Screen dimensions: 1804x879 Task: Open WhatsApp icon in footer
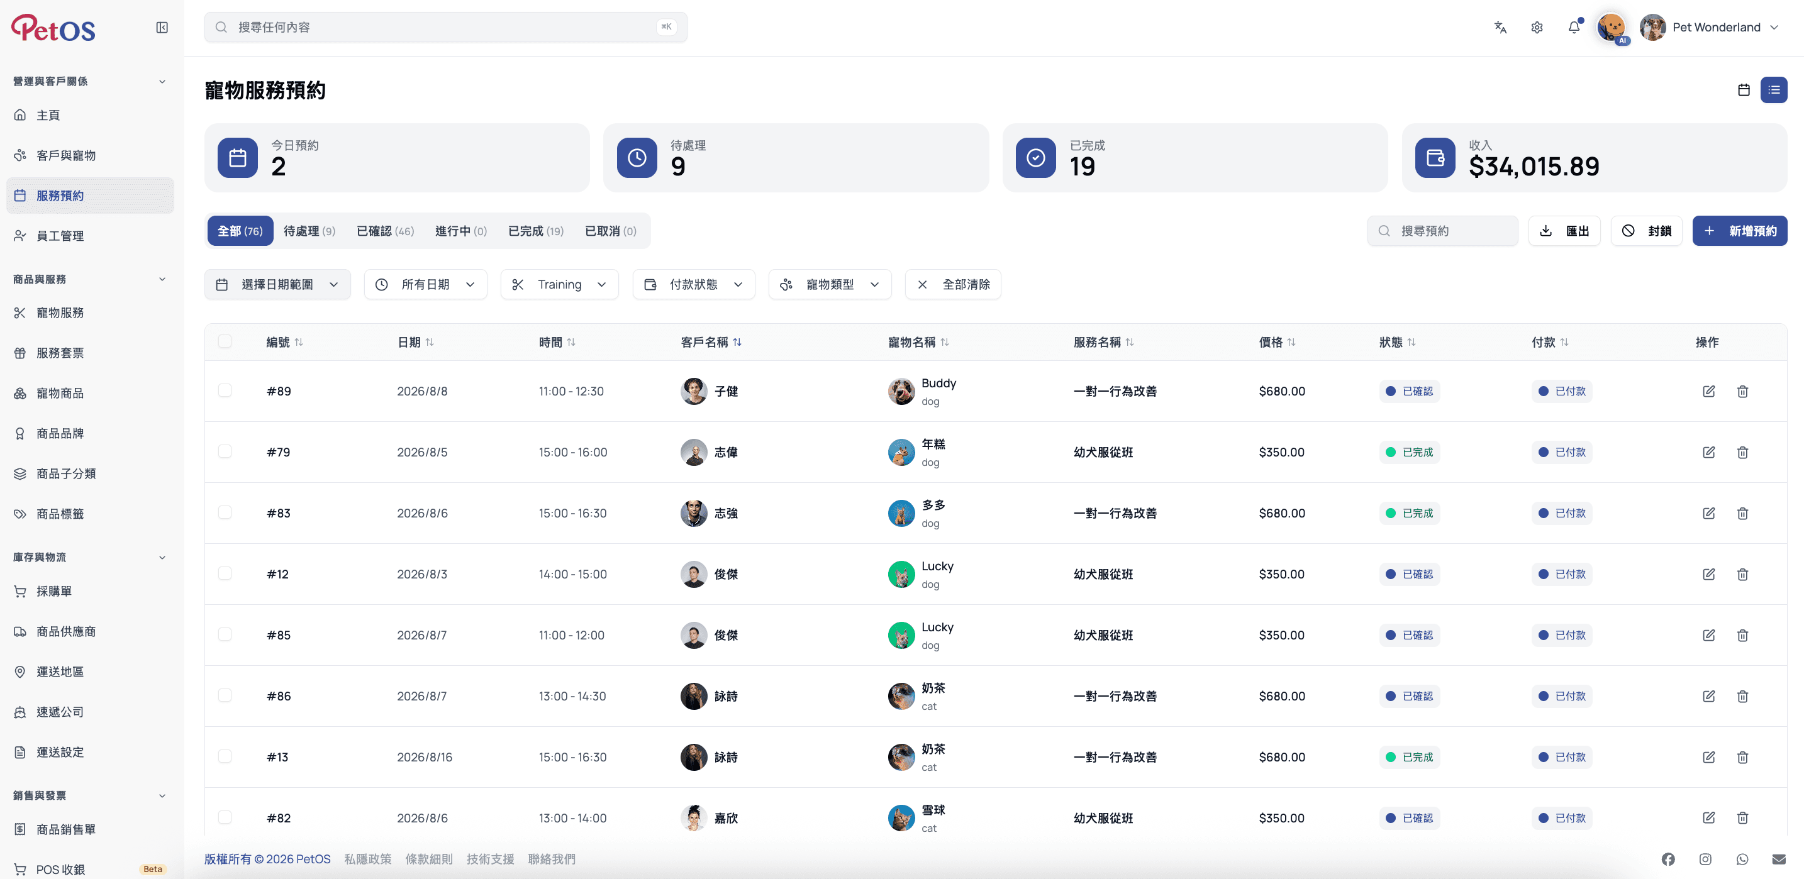tap(1742, 859)
